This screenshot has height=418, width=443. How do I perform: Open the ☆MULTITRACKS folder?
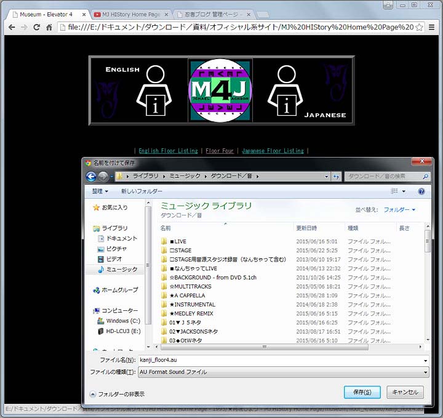click(186, 287)
